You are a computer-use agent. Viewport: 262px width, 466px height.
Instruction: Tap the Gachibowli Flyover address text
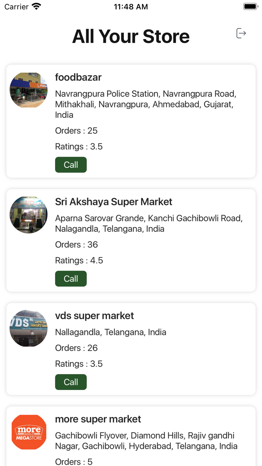(x=146, y=441)
